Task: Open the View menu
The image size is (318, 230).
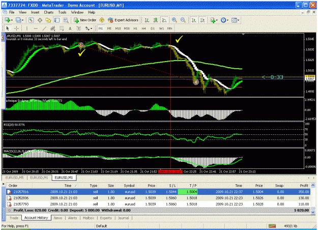Action: pyautogui.click(x=23, y=12)
